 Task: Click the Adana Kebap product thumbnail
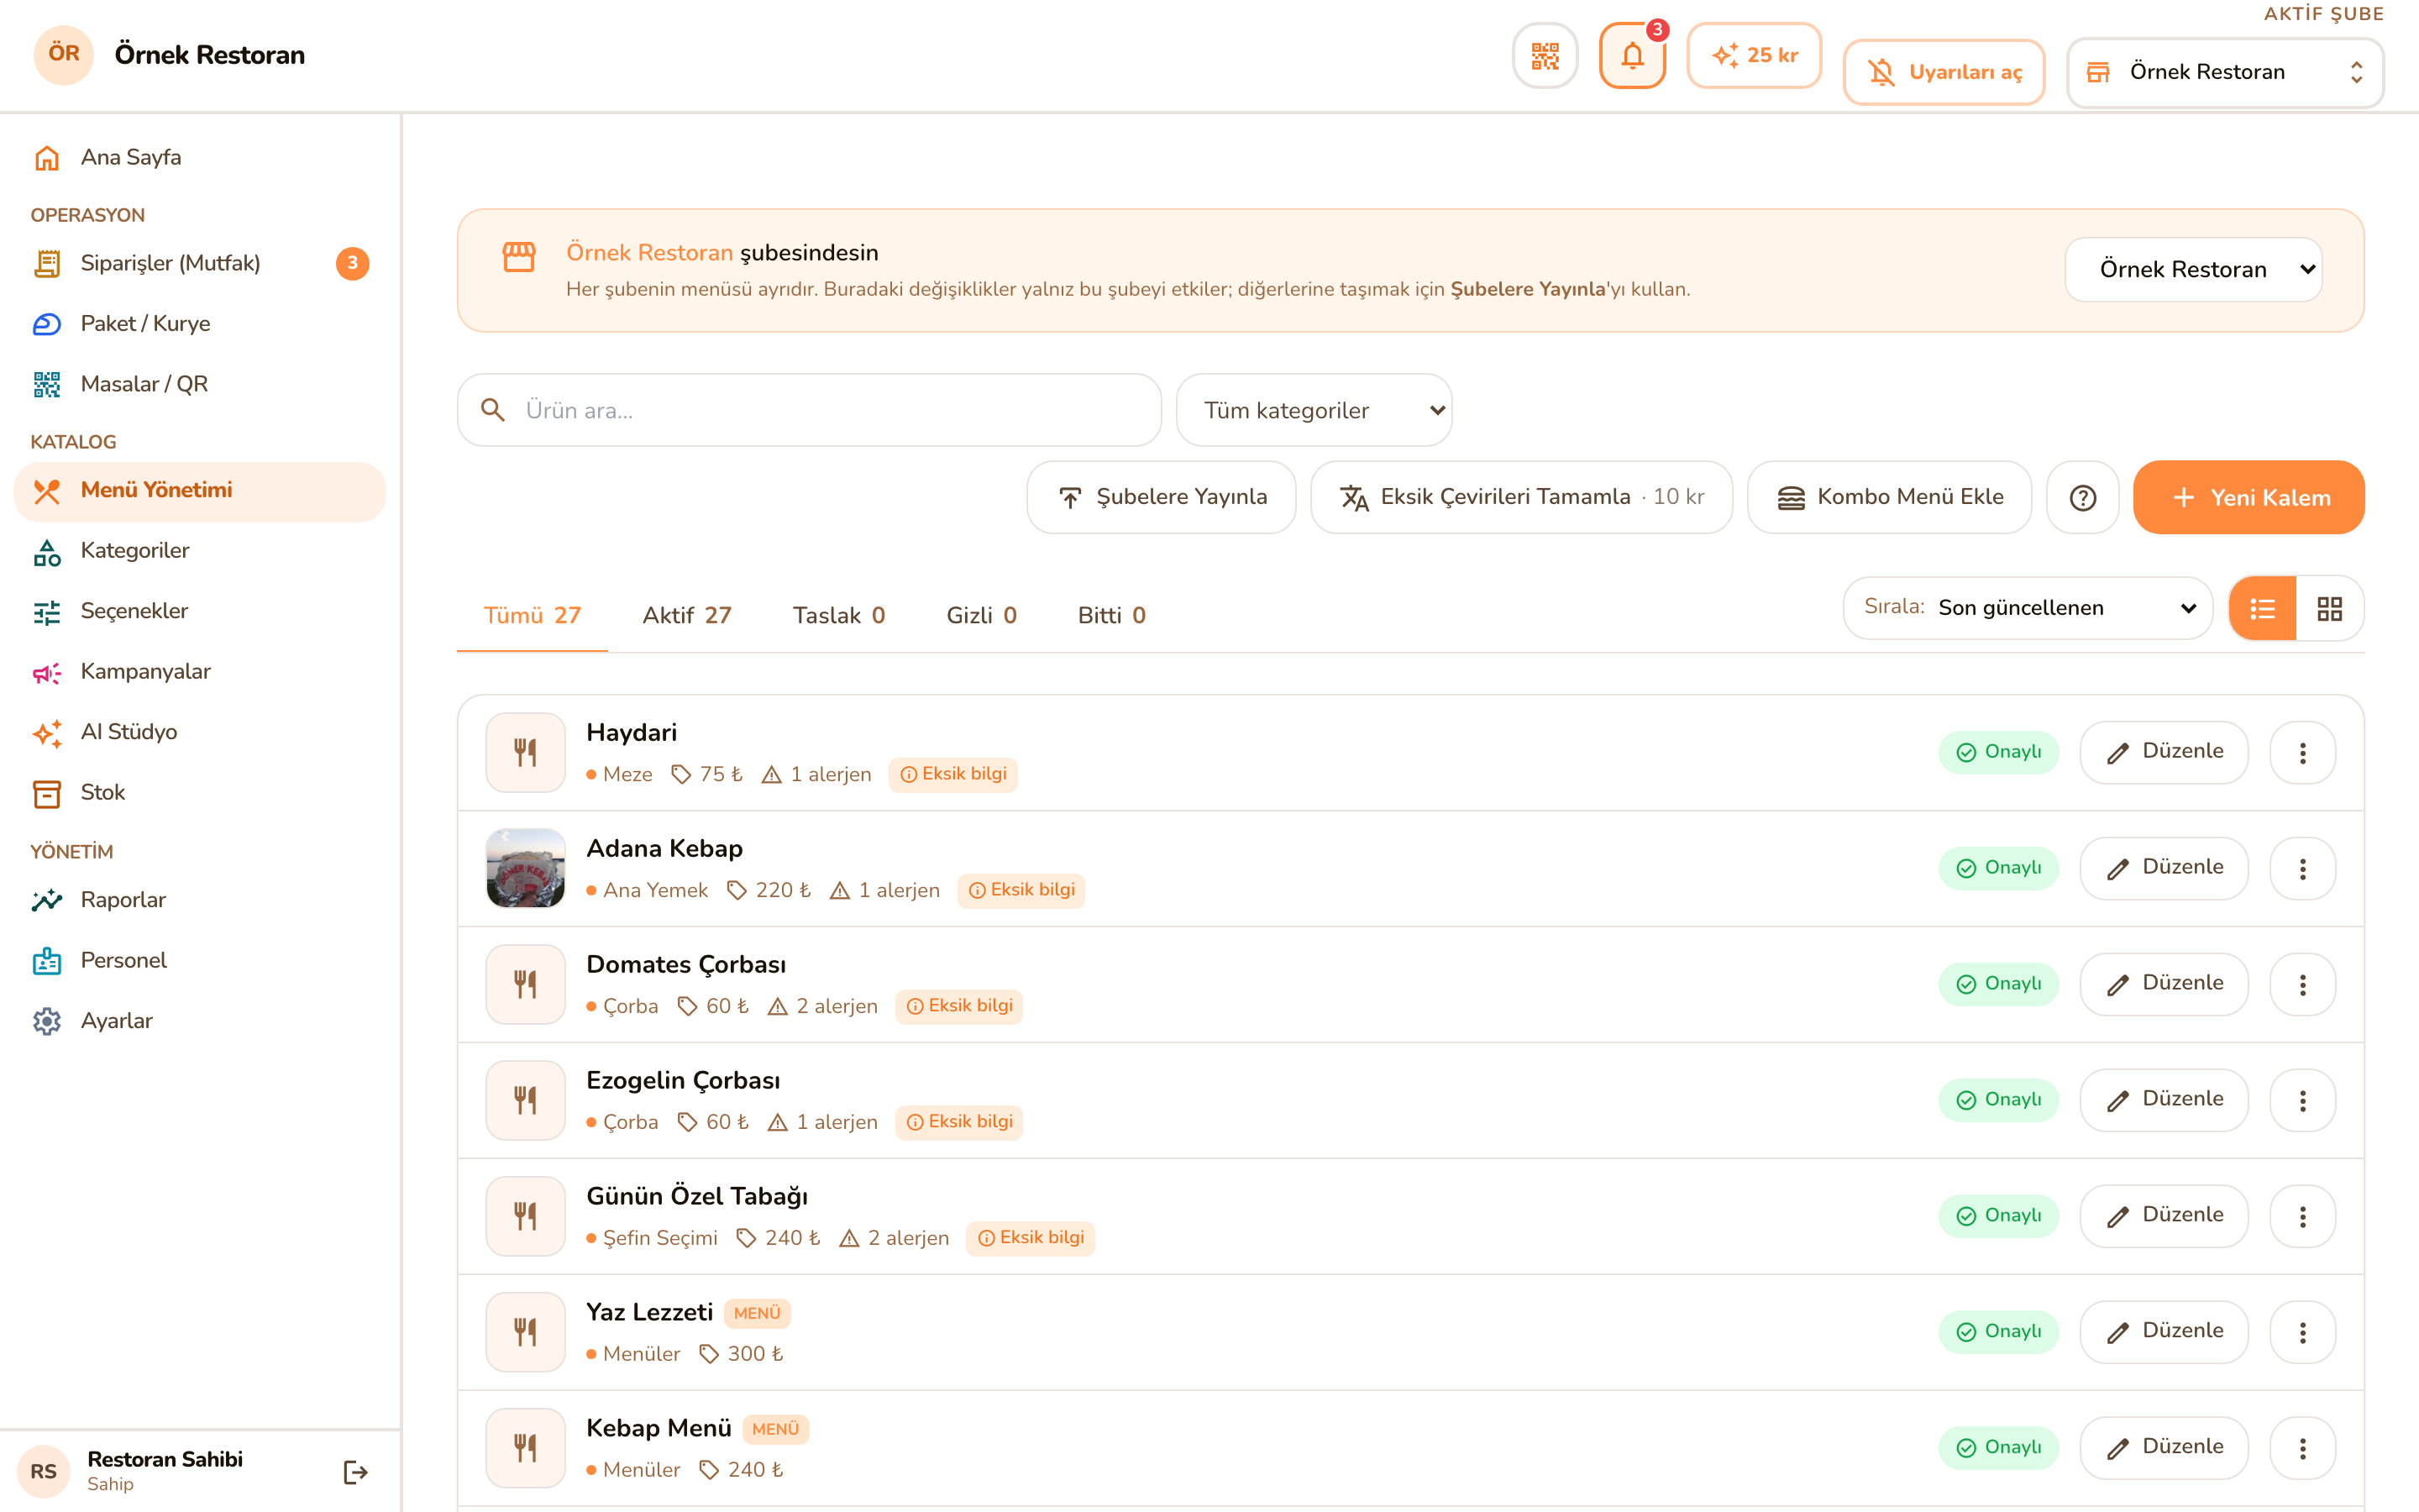pyautogui.click(x=526, y=869)
